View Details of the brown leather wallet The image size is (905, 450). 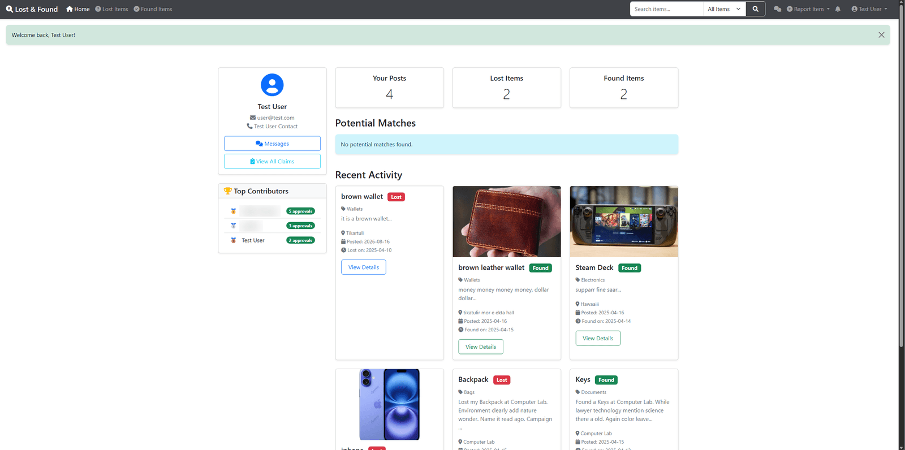point(481,347)
